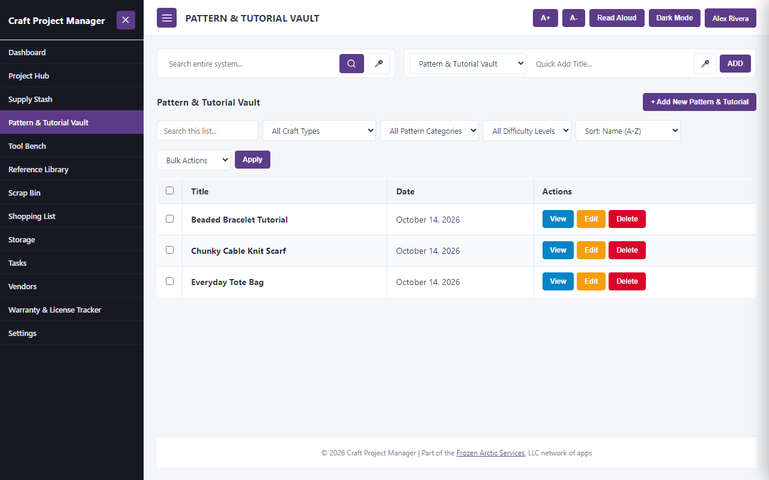Open the Bulk Actions dropdown

tap(193, 160)
